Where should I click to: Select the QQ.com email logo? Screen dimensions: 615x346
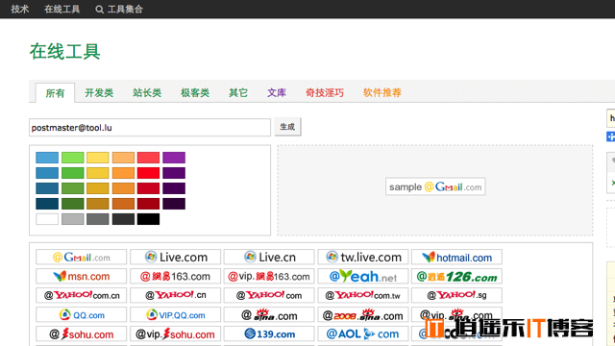coord(81,314)
